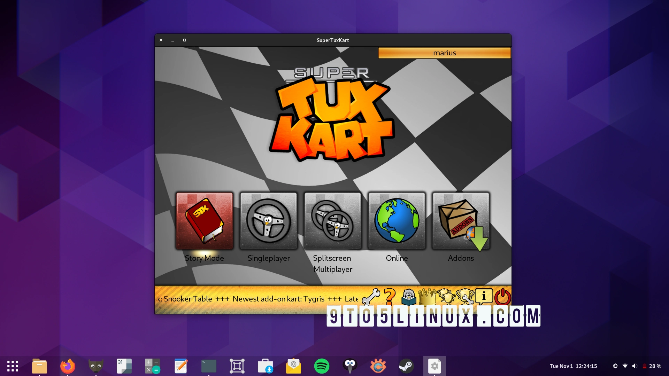
Task: Open Story Mode with the red book icon
Action: tap(205, 221)
